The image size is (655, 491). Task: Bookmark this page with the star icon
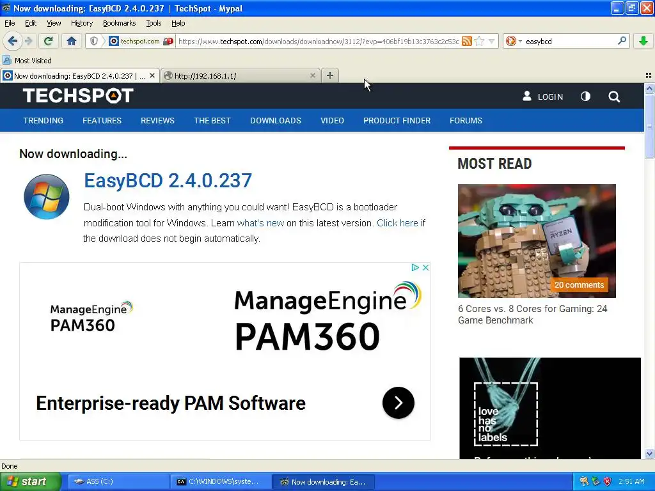(480, 41)
